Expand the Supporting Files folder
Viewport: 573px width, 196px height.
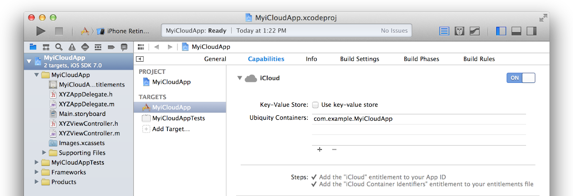tap(44, 153)
